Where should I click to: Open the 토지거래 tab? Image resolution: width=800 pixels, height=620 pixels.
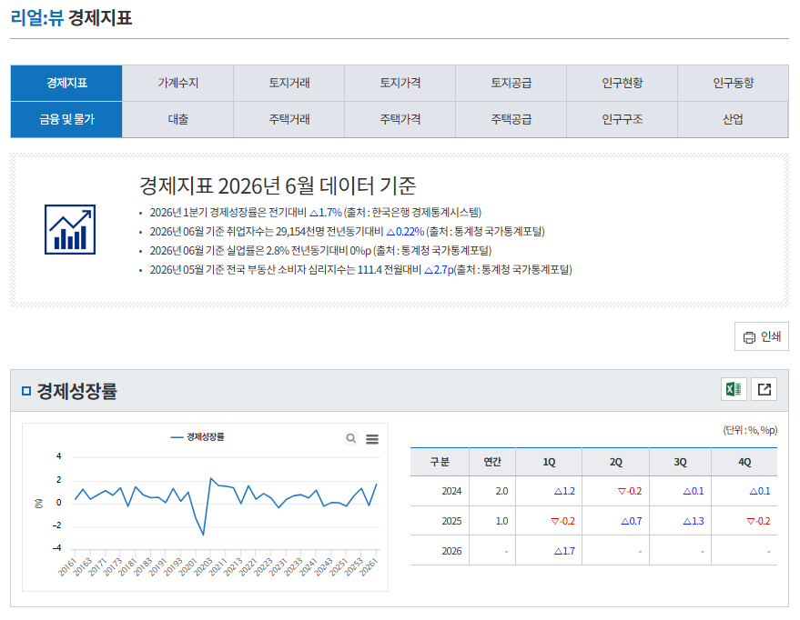coord(289,83)
